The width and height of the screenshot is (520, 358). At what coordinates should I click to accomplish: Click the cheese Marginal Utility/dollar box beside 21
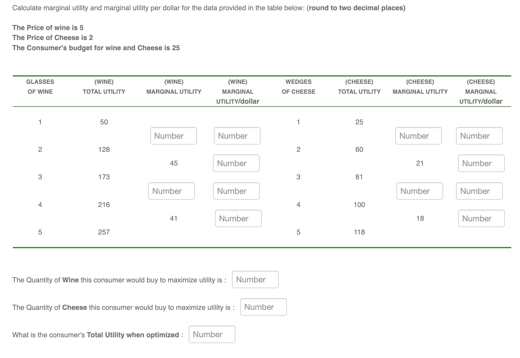(x=481, y=163)
